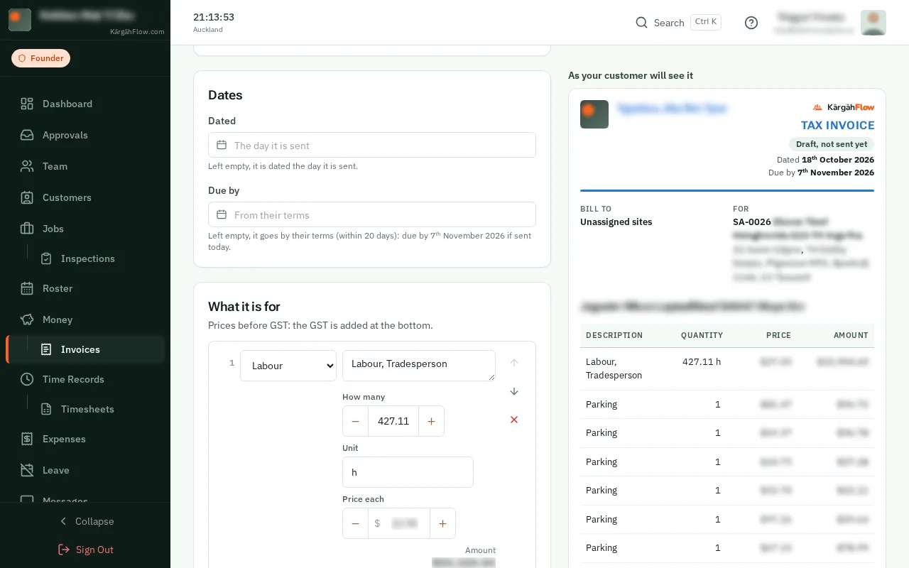Image resolution: width=909 pixels, height=568 pixels.
Task: Go to Invoices in the sidebar
Action: [x=85, y=349]
